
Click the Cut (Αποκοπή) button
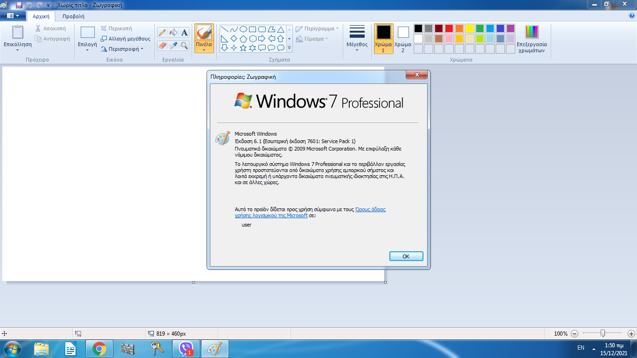[x=50, y=28]
